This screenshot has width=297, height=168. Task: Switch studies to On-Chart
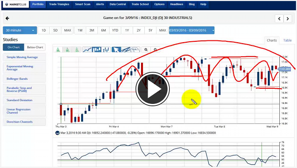[13, 47]
